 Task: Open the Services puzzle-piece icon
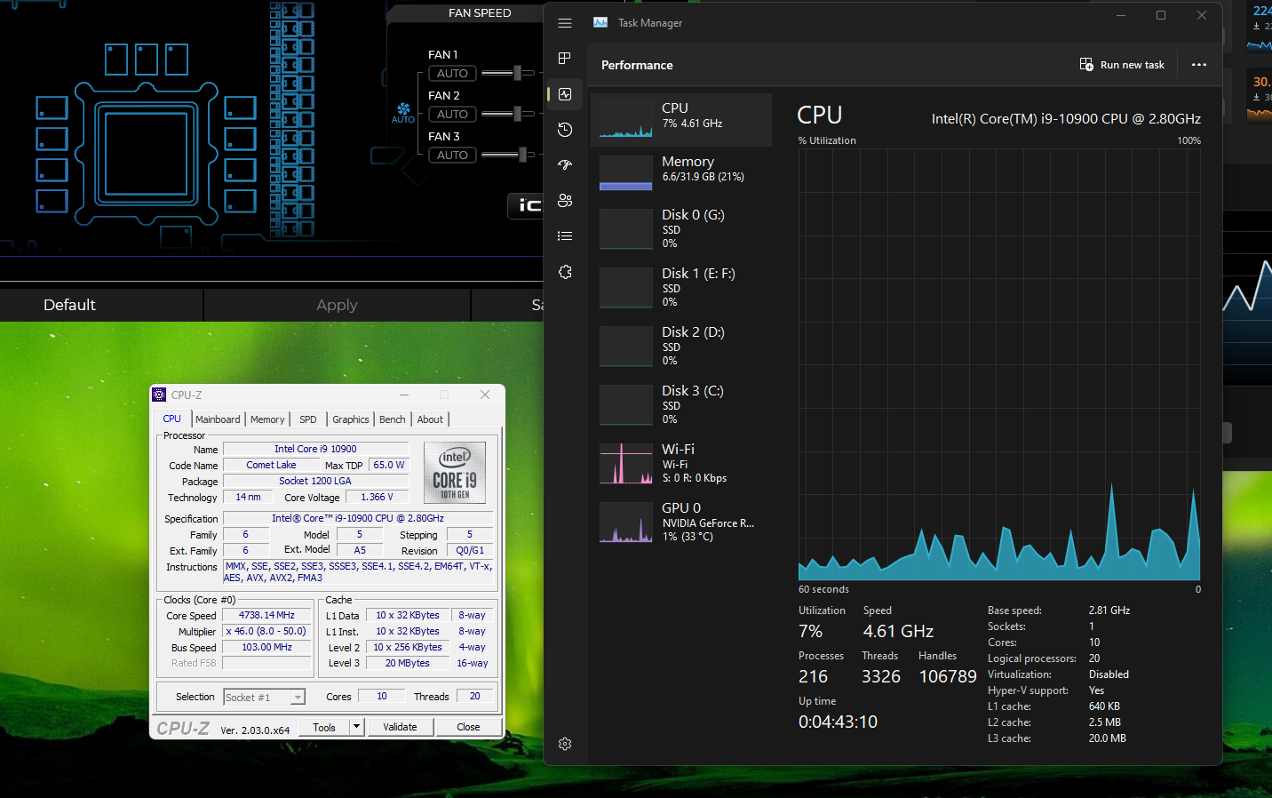click(565, 272)
